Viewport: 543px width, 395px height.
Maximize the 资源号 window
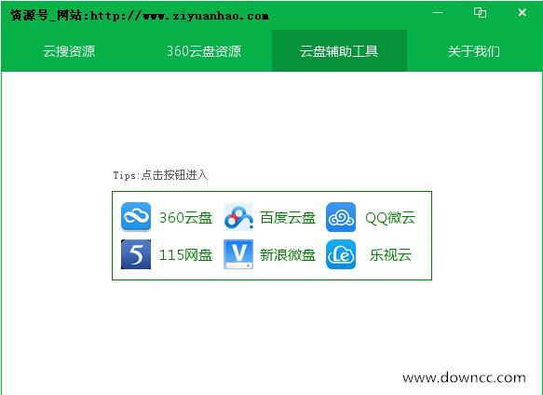(x=480, y=13)
